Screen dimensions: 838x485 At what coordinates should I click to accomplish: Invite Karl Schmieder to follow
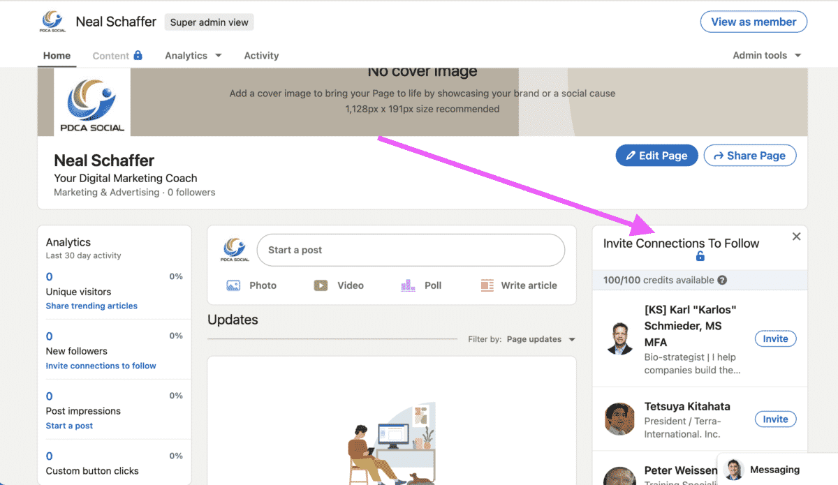[x=775, y=338]
